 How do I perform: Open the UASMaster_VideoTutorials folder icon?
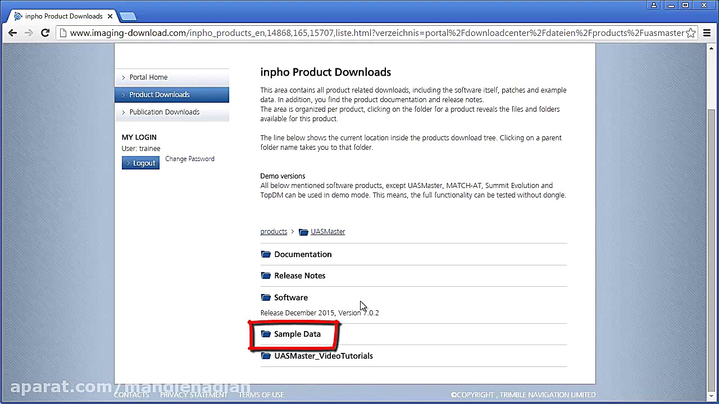click(266, 356)
